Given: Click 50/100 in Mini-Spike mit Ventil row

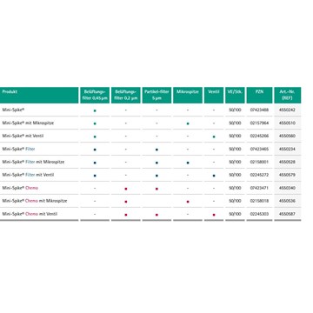Looking at the screenshot, I should pos(235,136).
